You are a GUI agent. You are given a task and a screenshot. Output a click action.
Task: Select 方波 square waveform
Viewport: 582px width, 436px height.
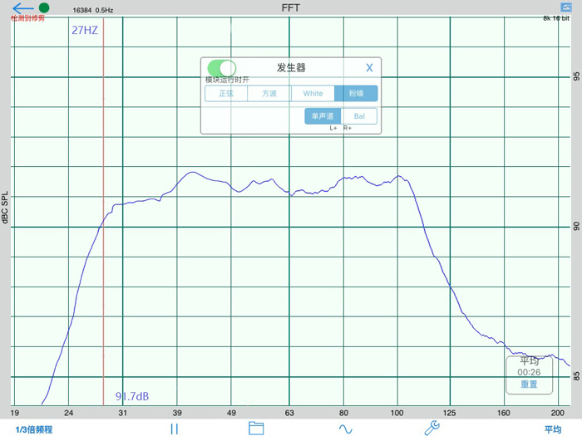pos(269,94)
